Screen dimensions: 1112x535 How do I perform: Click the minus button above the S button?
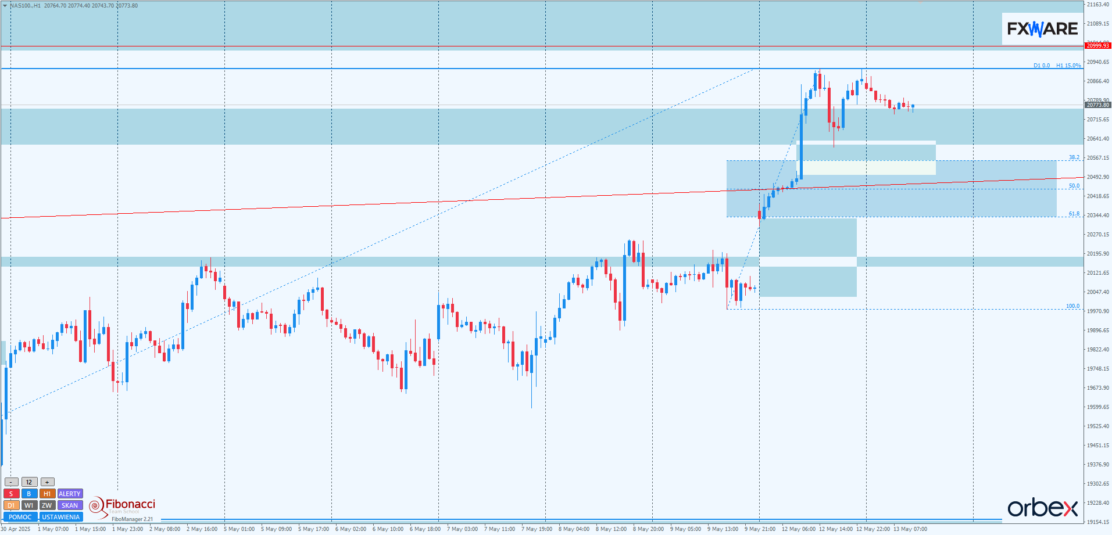click(x=11, y=482)
